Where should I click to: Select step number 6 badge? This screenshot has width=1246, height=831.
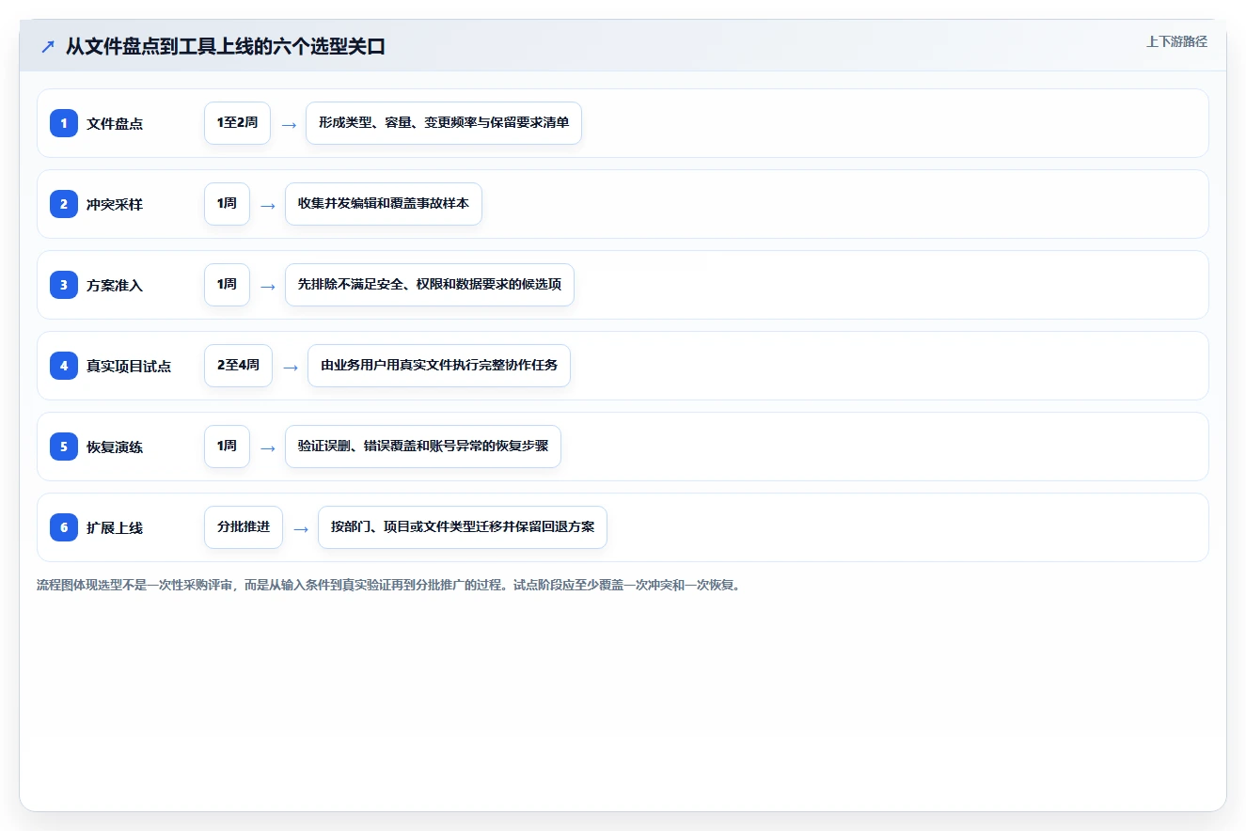pyautogui.click(x=64, y=527)
